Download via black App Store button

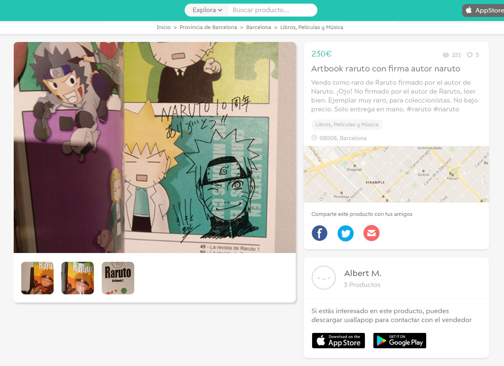coord(338,341)
